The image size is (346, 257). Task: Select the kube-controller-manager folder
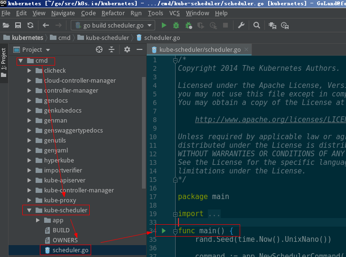click(x=79, y=190)
